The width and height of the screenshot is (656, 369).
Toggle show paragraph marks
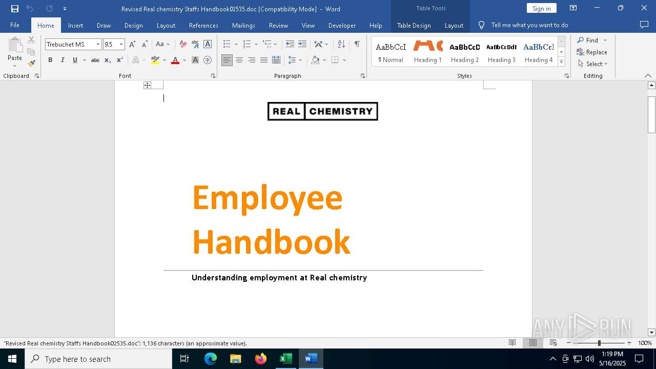coord(357,45)
